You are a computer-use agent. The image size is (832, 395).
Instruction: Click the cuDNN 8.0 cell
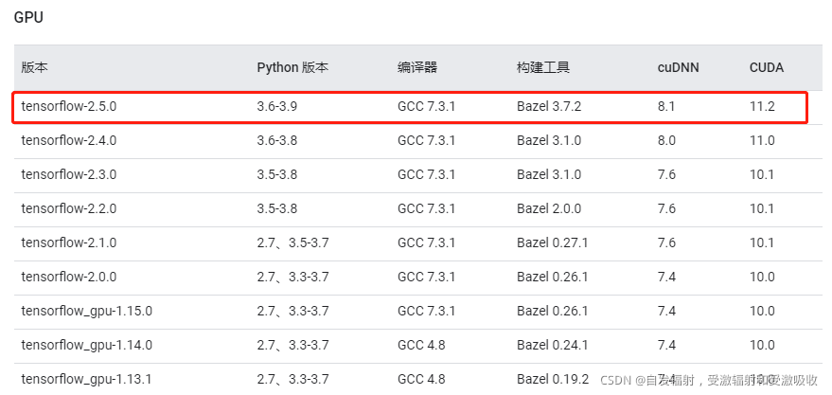(x=666, y=140)
